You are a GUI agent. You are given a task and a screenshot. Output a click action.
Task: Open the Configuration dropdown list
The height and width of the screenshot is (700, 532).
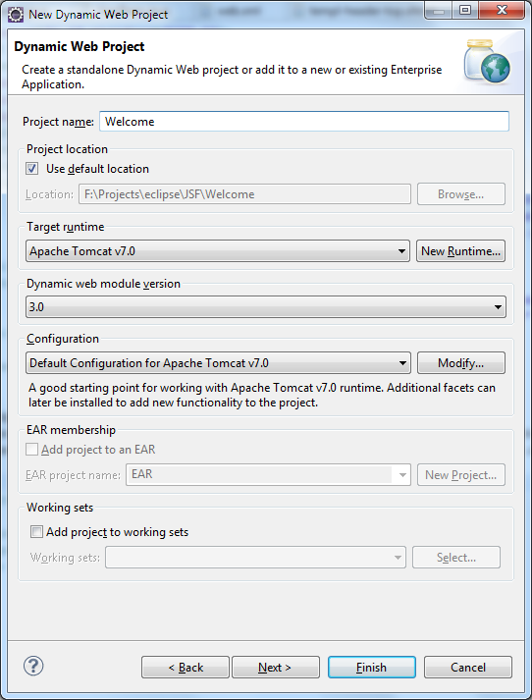pyautogui.click(x=218, y=363)
